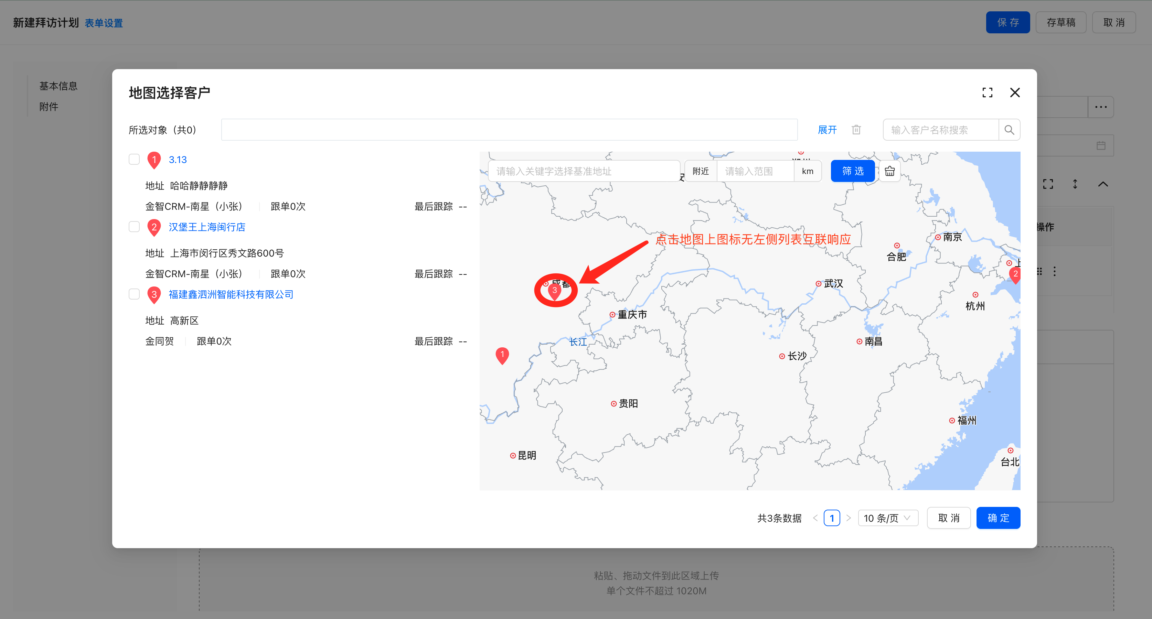Screen dimensions: 1152x619
Task: Open the 附近 dropdown in the map filter bar
Action: click(x=701, y=171)
